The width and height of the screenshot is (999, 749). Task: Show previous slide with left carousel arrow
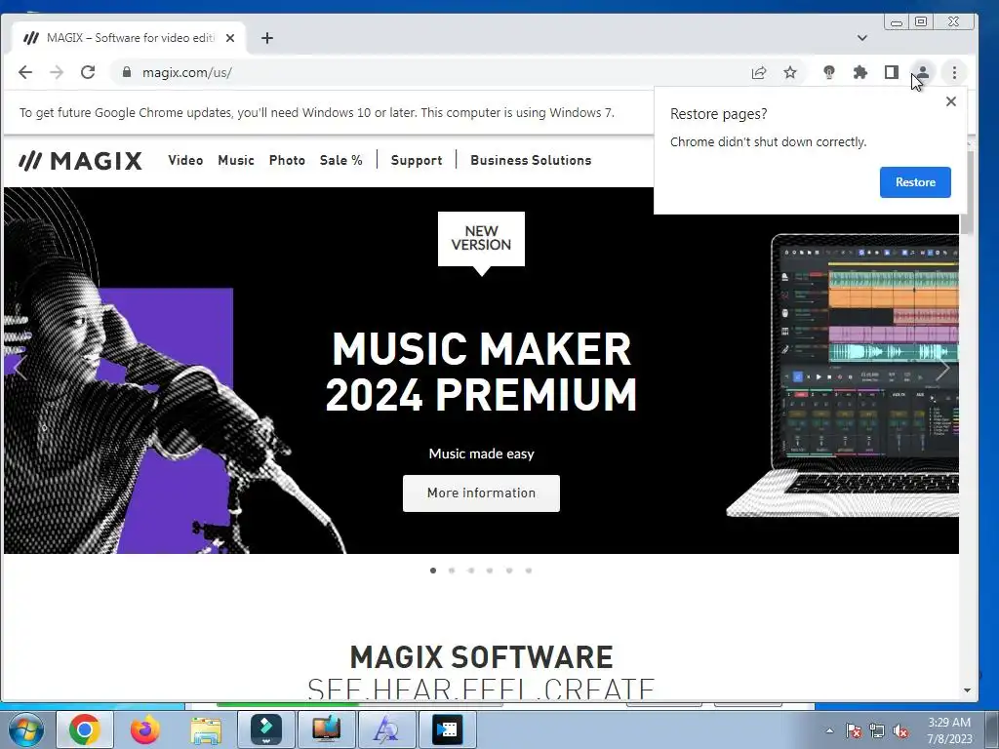tap(20, 368)
